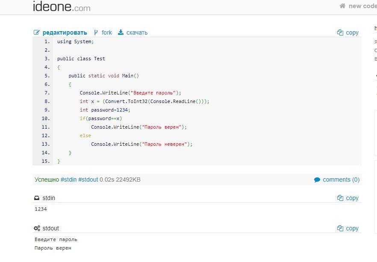Jump to the #stdout anchor link
Screen dimensions: 377x262
(88, 180)
